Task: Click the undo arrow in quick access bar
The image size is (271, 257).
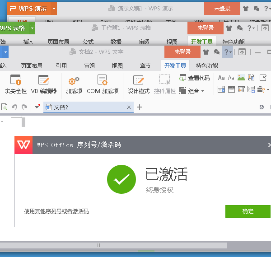Action: [14, 107]
